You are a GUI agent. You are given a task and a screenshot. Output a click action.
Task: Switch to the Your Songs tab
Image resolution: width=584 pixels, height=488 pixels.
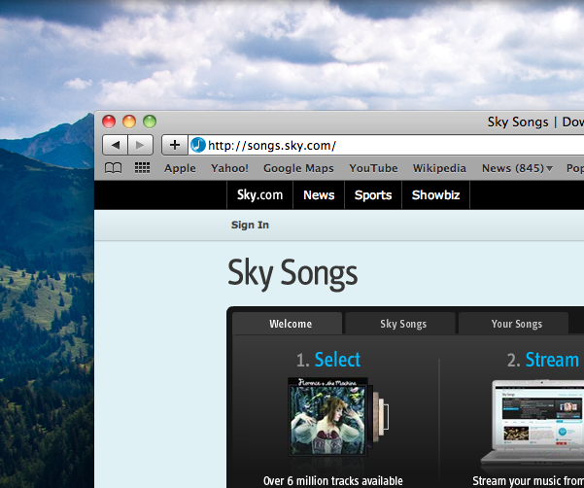tap(514, 324)
